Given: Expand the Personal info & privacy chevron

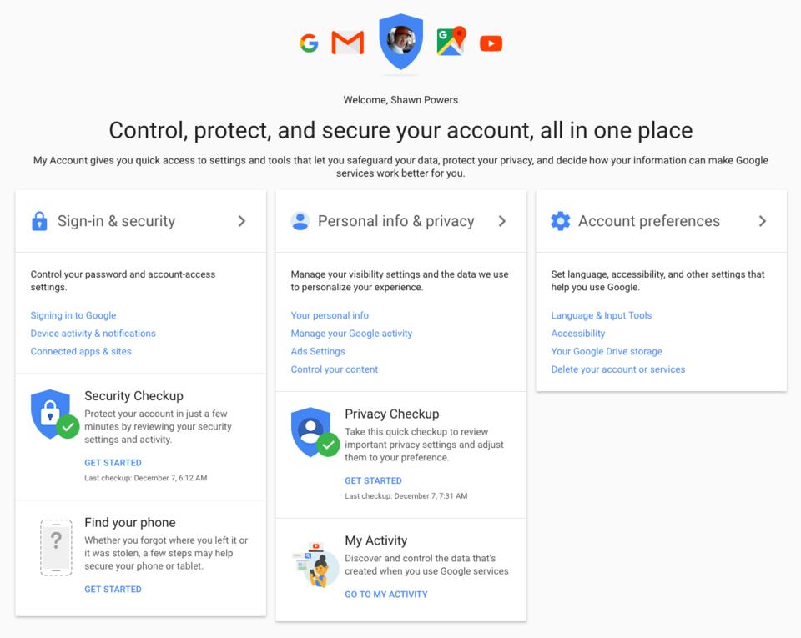Looking at the screenshot, I should pyautogui.click(x=502, y=221).
